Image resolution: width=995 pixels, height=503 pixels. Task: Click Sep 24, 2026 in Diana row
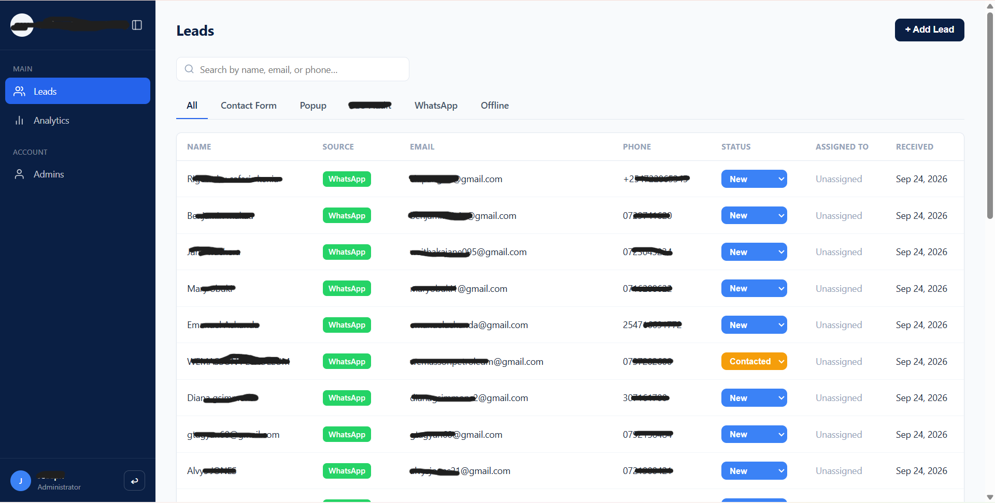pos(921,398)
